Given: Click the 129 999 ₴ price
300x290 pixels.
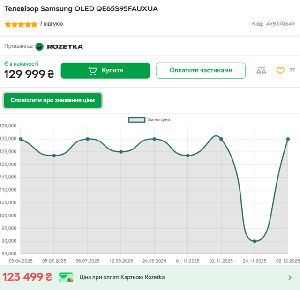Looking at the screenshot, I should (x=29, y=74).
